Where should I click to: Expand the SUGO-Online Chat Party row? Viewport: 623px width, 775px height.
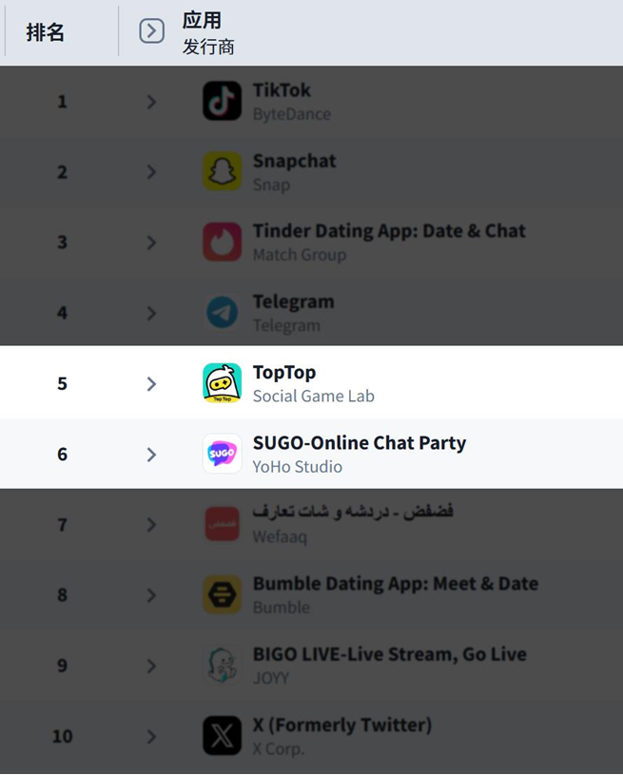coord(151,455)
